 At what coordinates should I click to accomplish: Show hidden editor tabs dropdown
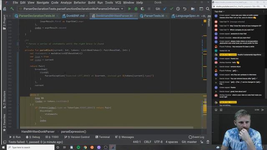click(204, 16)
